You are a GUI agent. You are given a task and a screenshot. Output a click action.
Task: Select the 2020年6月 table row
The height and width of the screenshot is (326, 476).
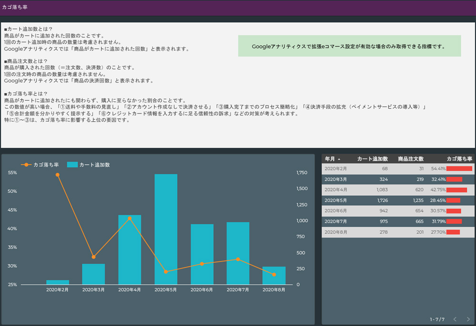398,211
